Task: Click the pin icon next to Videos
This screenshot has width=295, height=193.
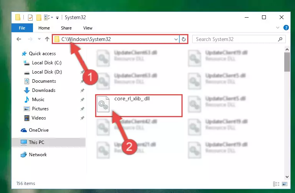Action: pos(82,118)
